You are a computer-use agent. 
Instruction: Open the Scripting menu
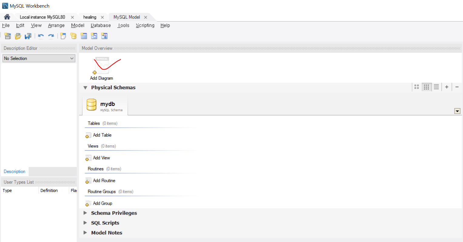[x=145, y=25]
